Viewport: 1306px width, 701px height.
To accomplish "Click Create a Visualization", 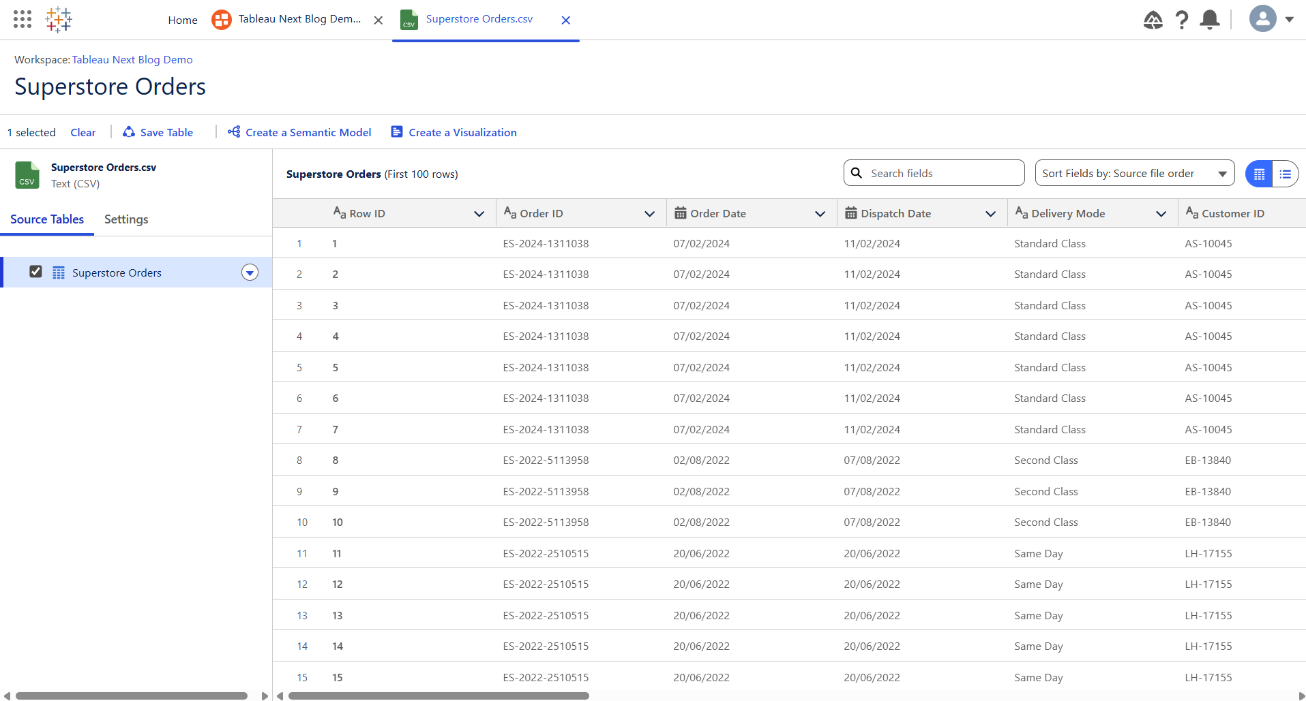I will (x=454, y=132).
